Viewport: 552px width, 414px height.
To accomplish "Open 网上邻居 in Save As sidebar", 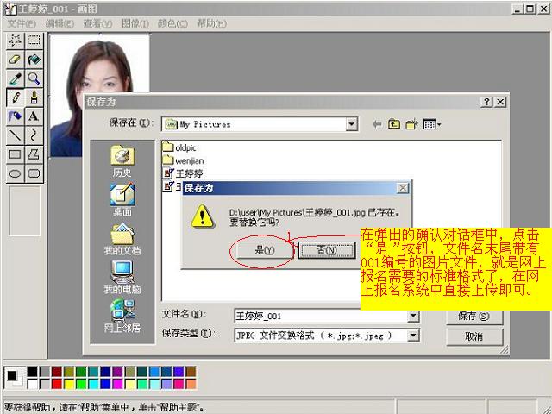I will click(x=122, y=317).
